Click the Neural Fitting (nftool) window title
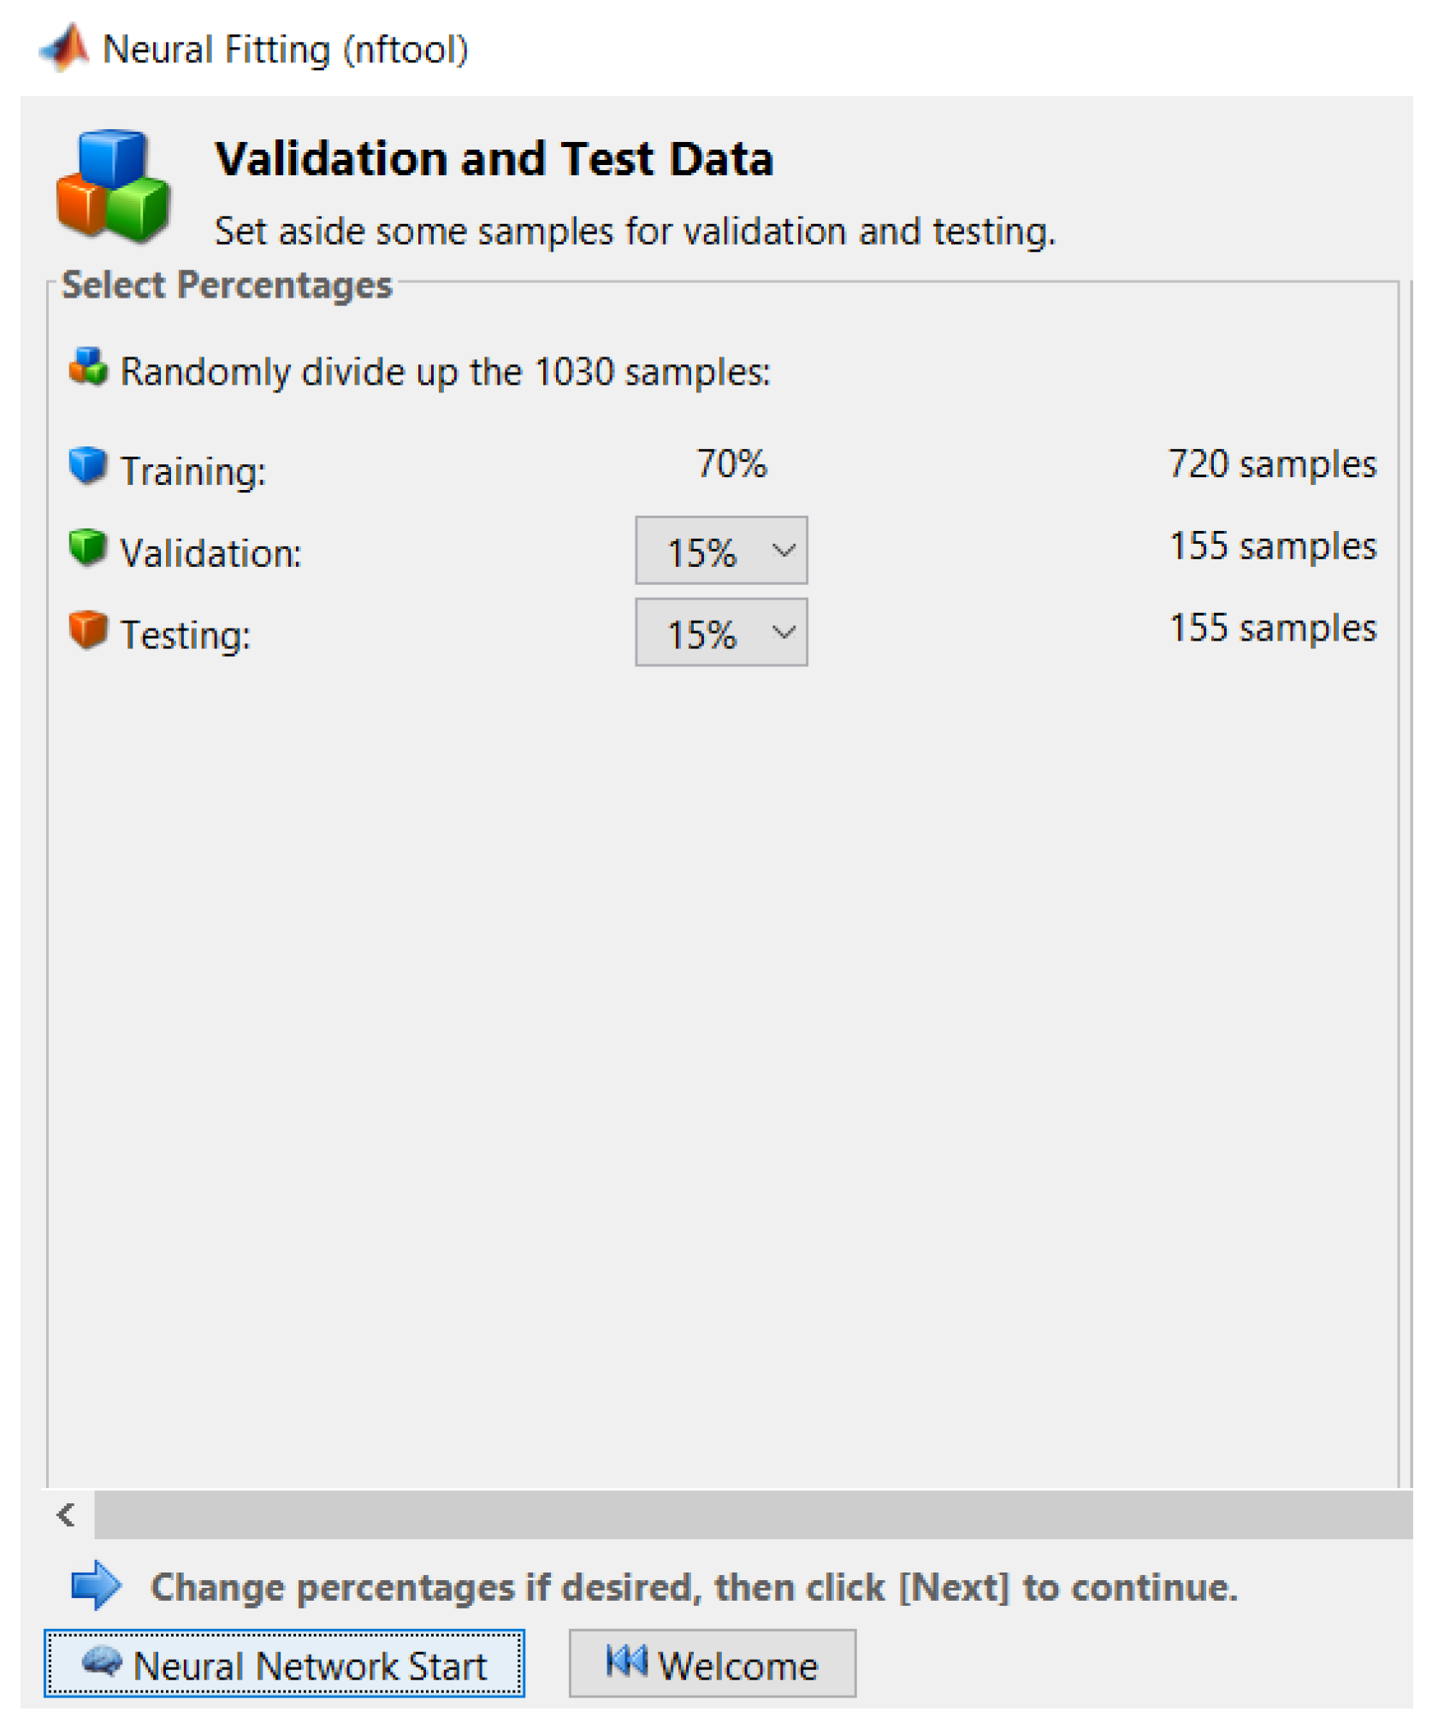1432x1729 pixels. [x=285, y=50]
